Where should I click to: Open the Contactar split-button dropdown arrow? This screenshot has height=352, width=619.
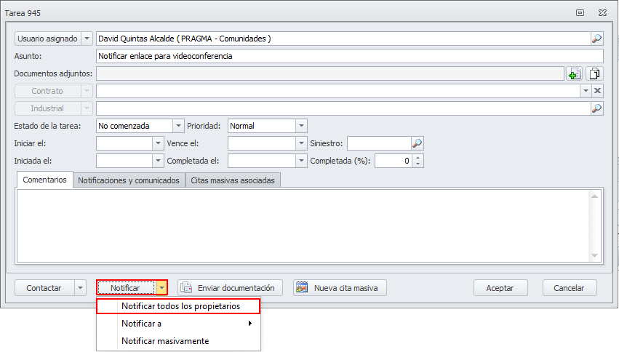80,288
